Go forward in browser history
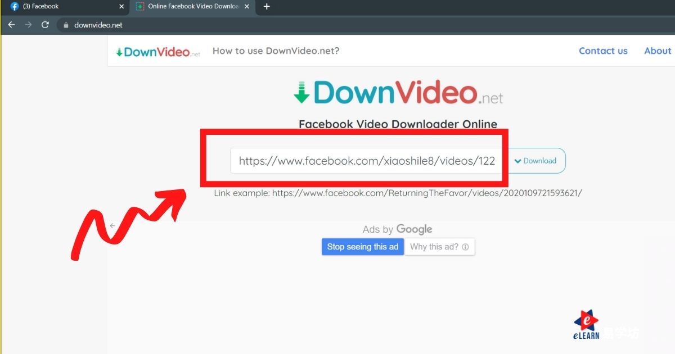The width and height of the screenshot is (675, 354). click(x=28, y=25)
